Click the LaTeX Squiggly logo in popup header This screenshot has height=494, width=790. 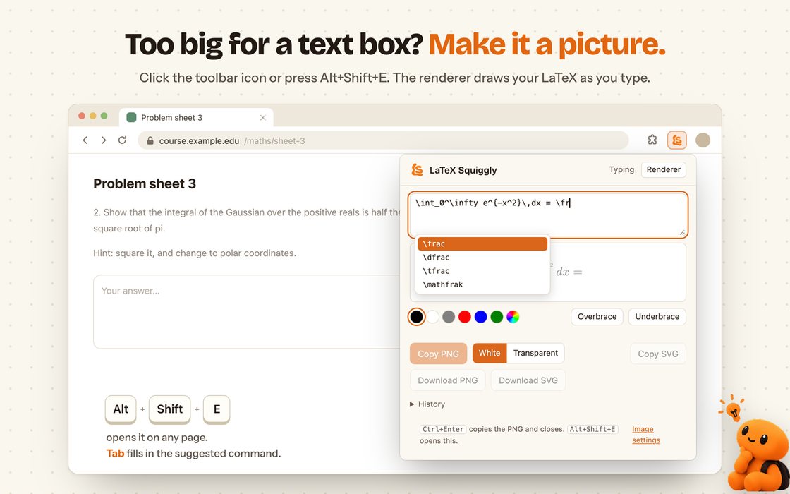coord(417,170)
